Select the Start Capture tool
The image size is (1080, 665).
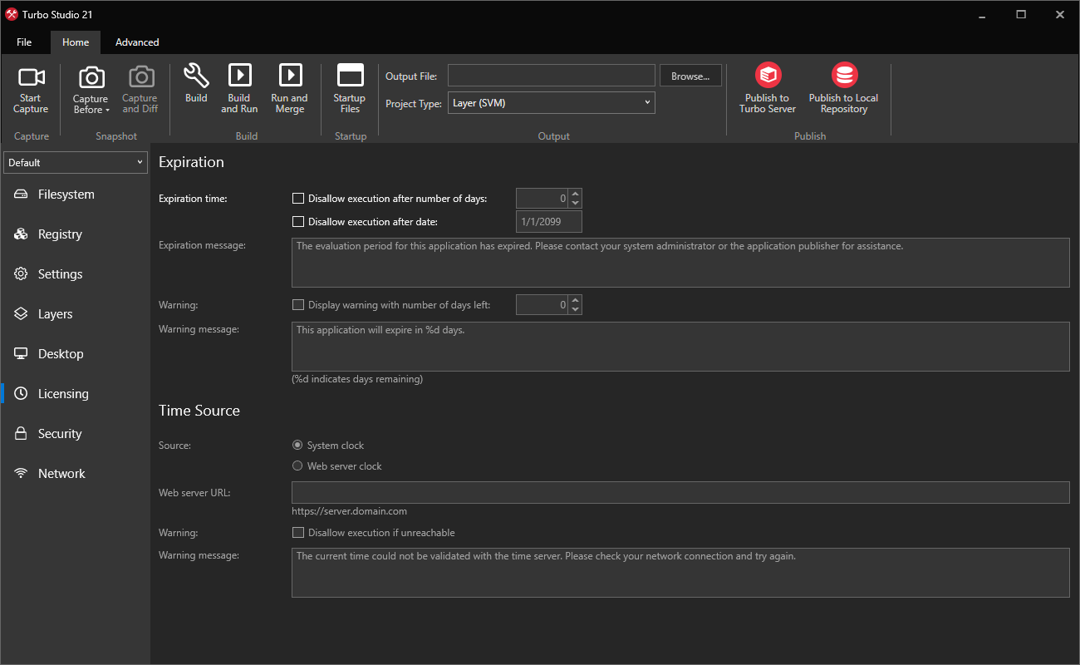(31, 89)
